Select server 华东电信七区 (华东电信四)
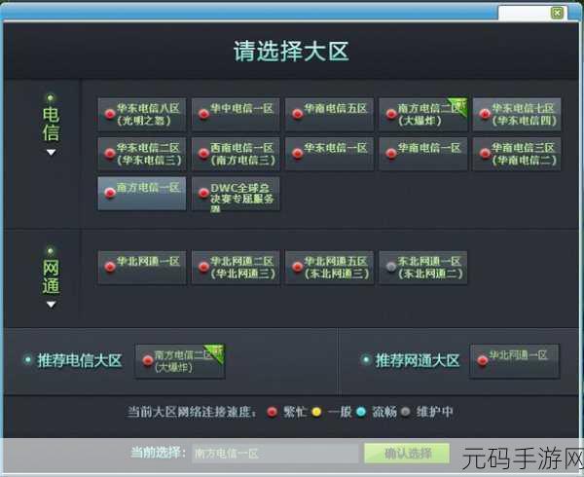584x477 pixels. pyautogui.click(x=517, y=115)
